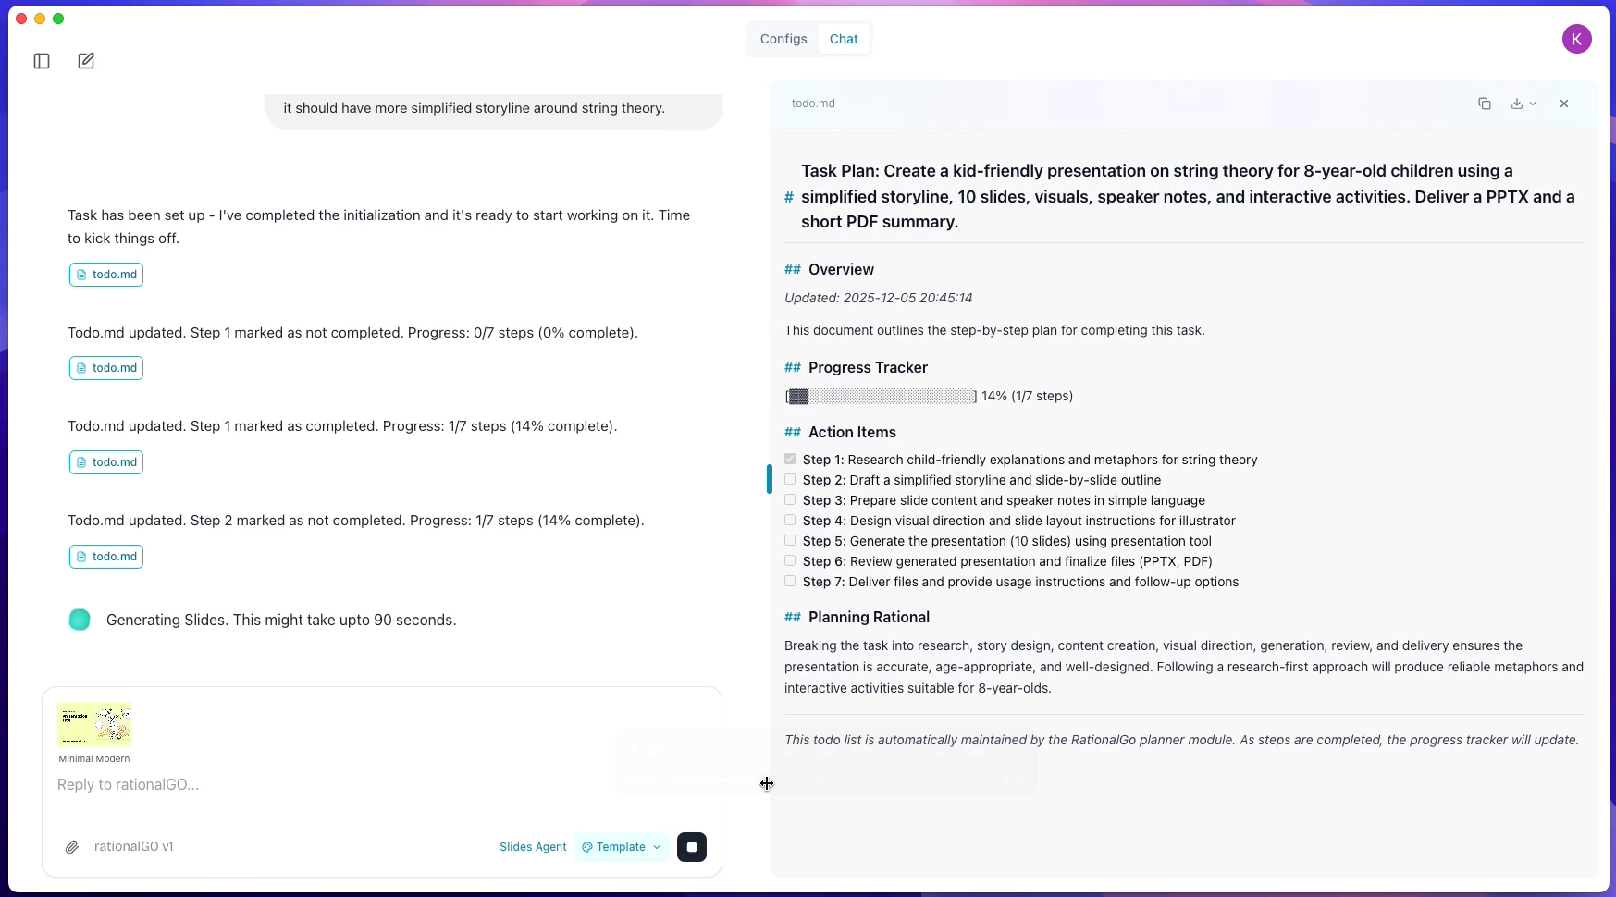Click the macOS yellow minimize button
Image resolution: width=1616 pixels, height=897 pixels.
tap(40, 18)
